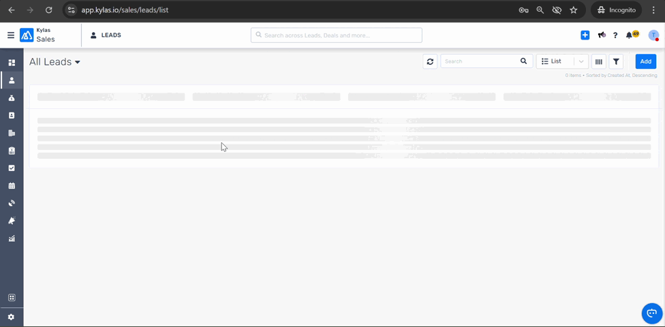Screen dimensions: 665x327
Task: Open the notifications bell
Action: coord(630,35)
